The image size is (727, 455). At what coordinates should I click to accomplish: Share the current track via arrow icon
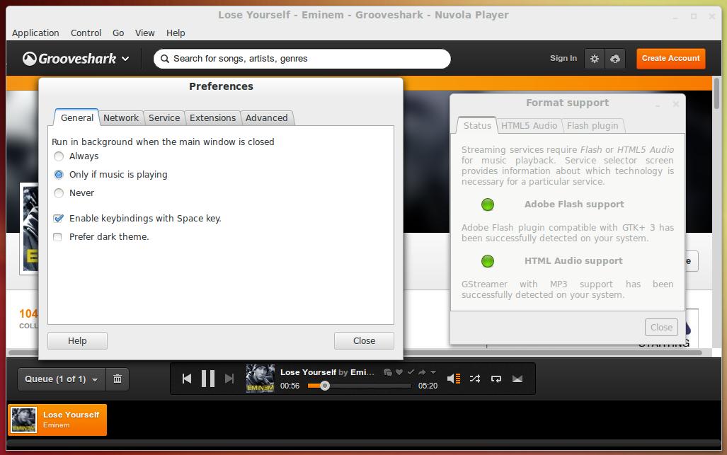coord(423,372)
